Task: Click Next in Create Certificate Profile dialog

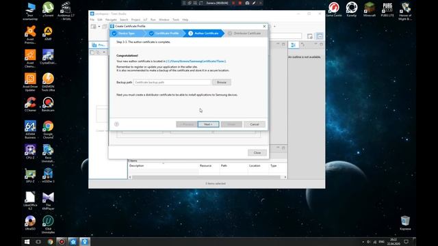Action: (x=208, y=124)
